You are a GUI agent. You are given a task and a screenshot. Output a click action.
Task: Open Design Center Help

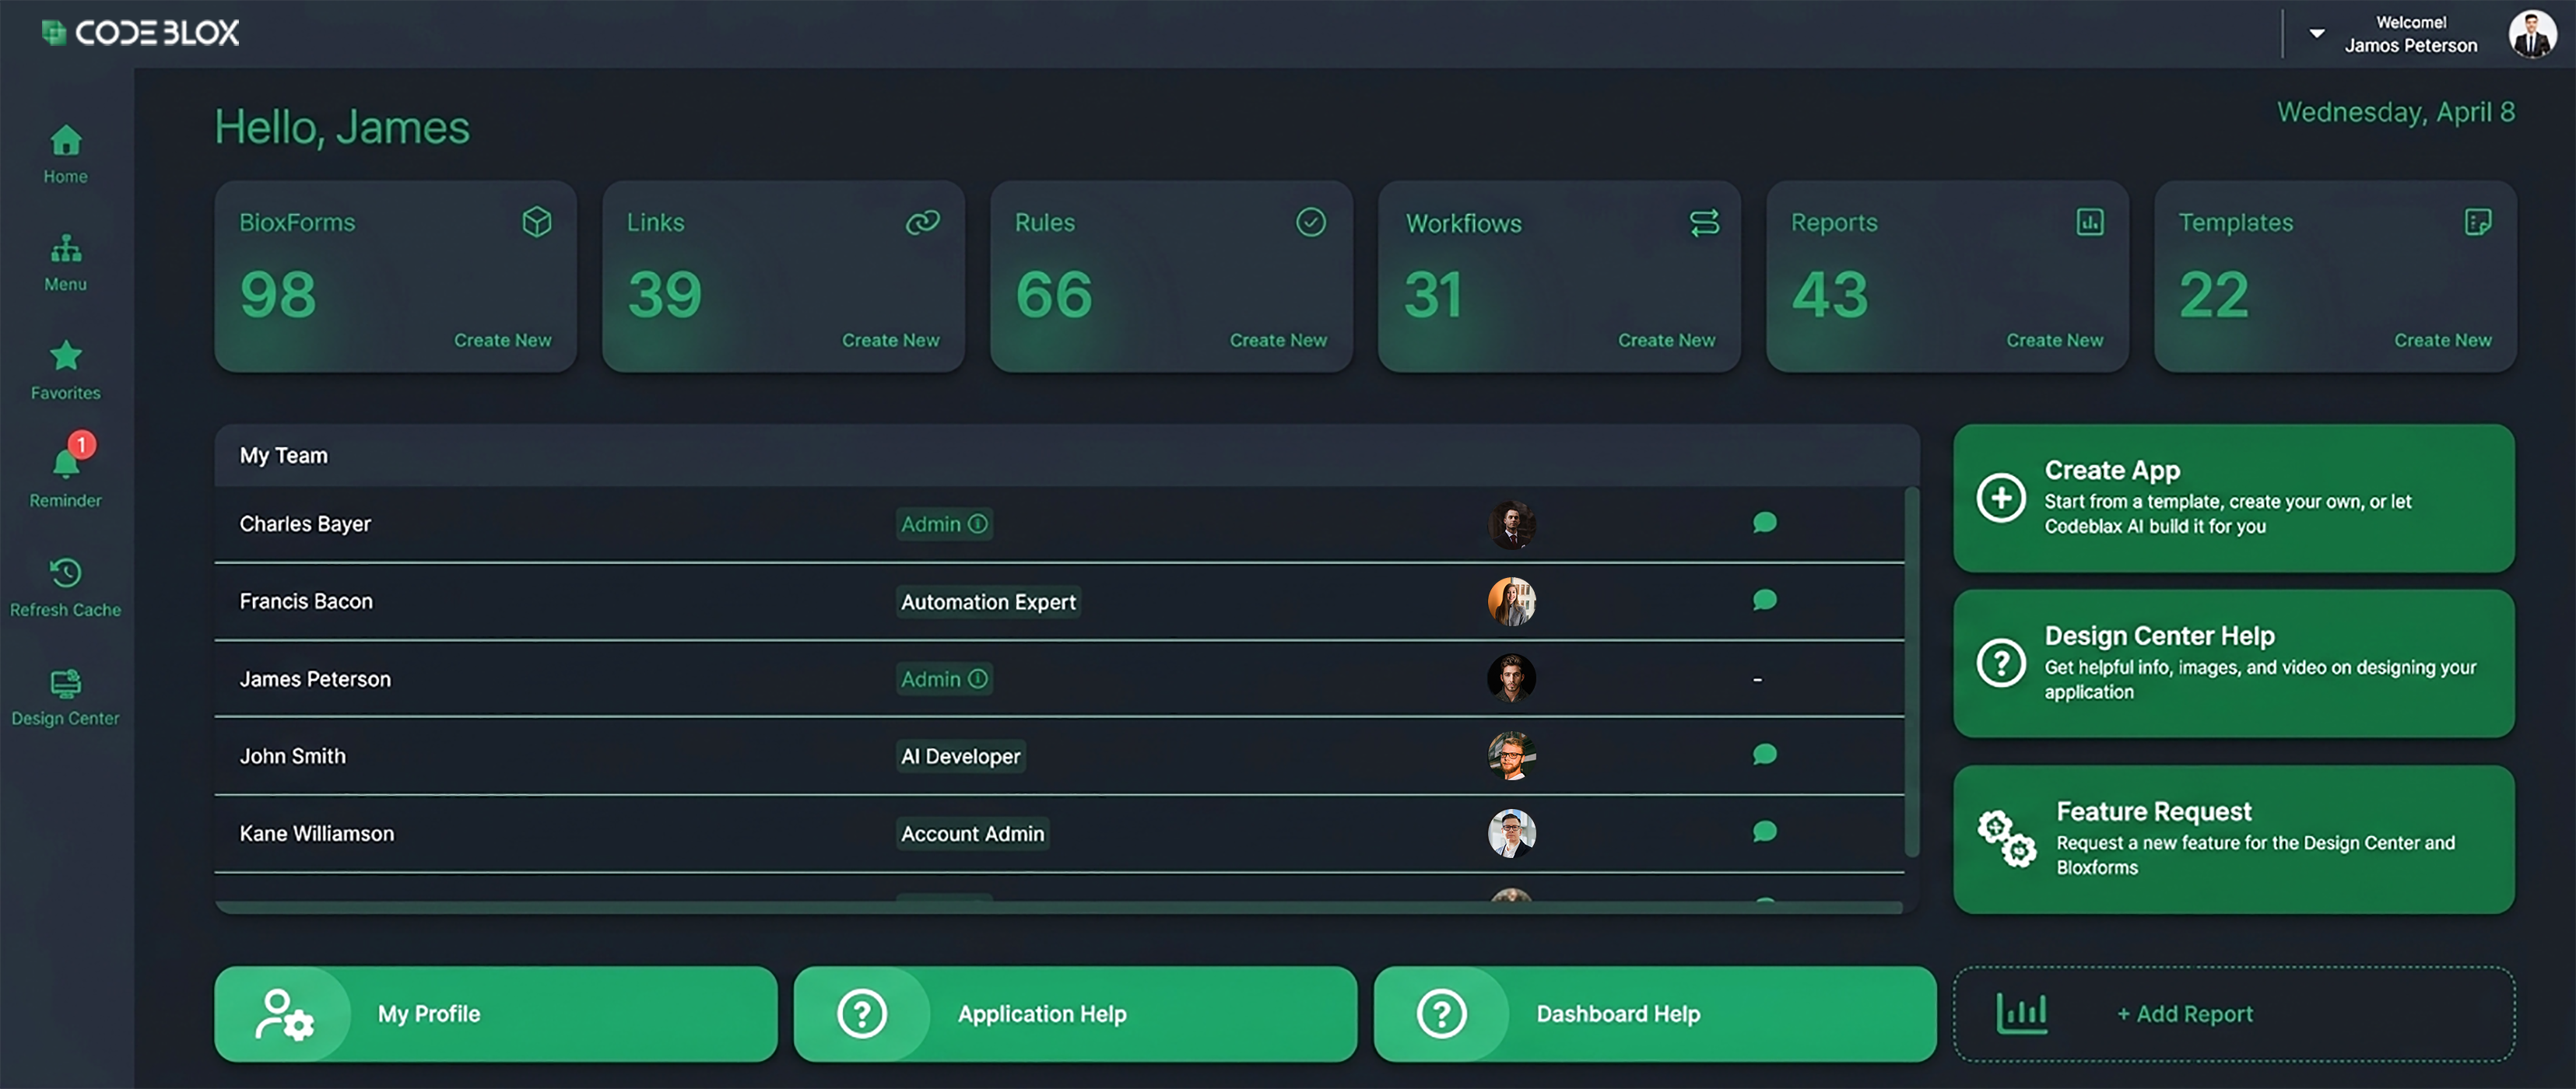(2233, 663)
